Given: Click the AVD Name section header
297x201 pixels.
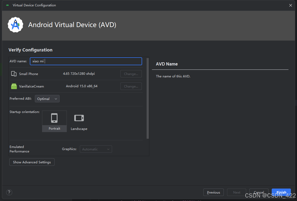Looking at the screenshot, I should pos(167,64).
